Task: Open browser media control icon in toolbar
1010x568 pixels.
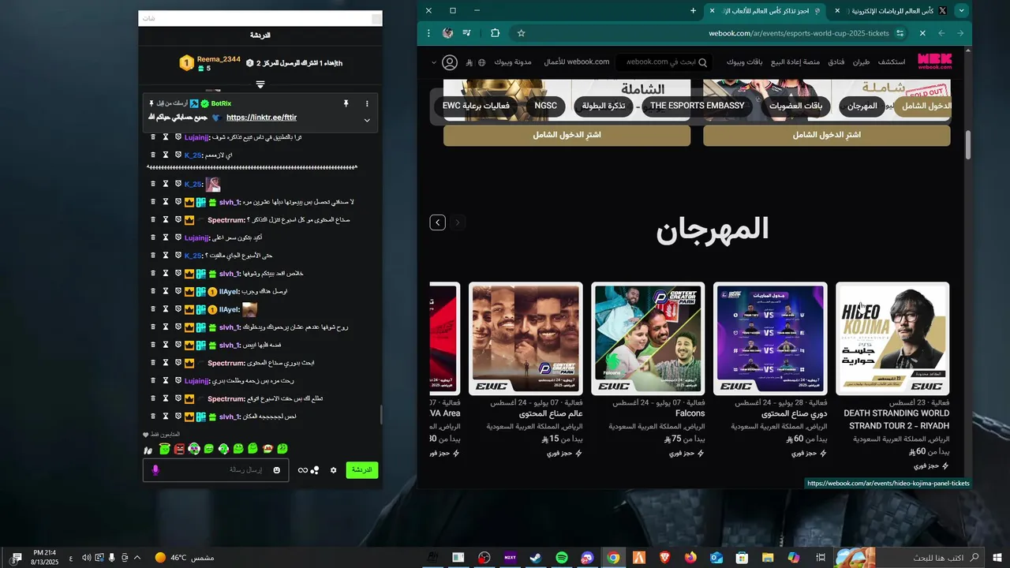Action: pyautogui.click(x=467, y=33)
